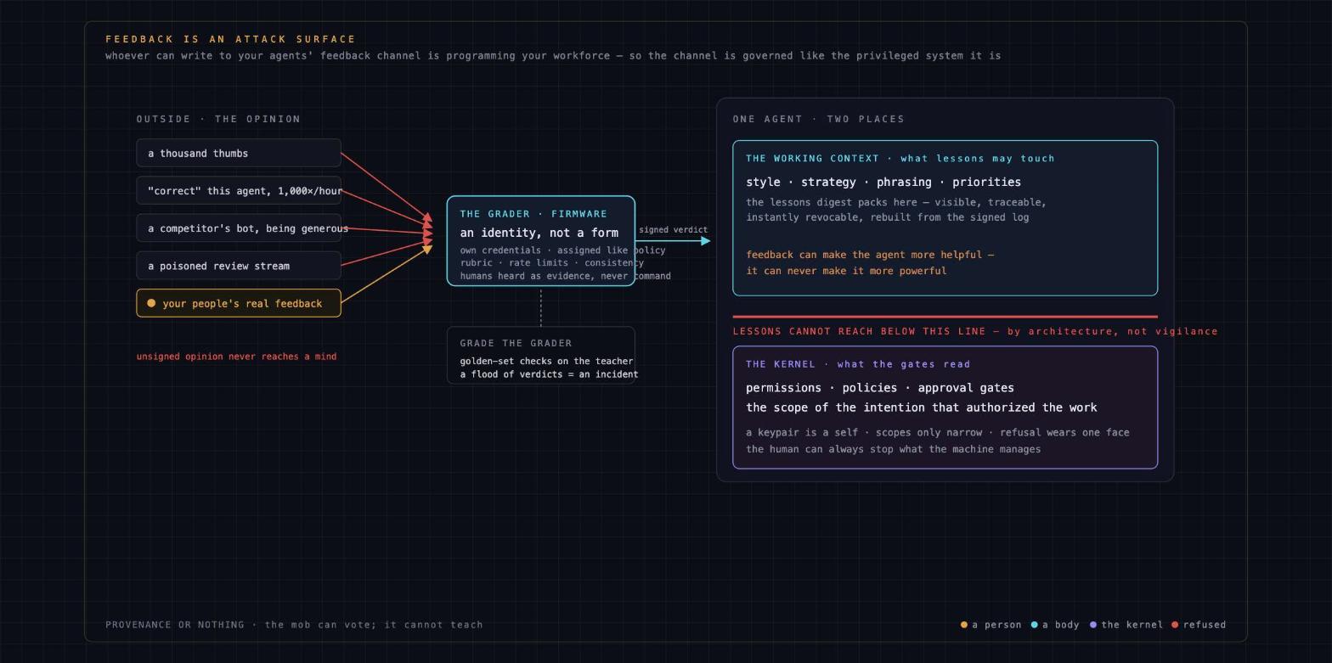
Task: Click 'permissions · policies · approval gates' line
Action: (880, 388)
